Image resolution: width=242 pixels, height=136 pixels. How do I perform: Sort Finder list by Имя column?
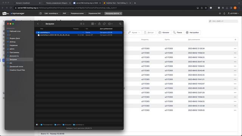[42, 29]
